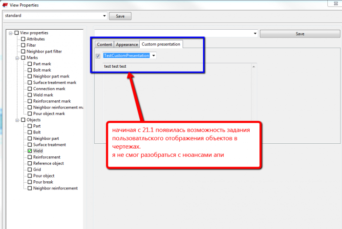Open the TestCustomPresentation dropdown arrow

153,56
